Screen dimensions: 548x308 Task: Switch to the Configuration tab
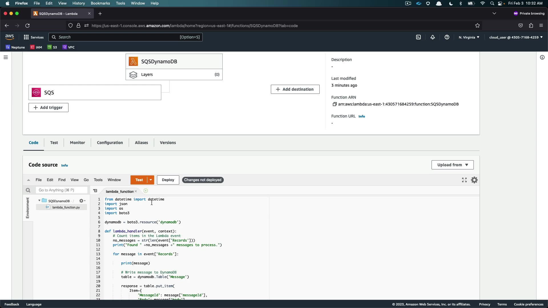click(x=110, y=143)
